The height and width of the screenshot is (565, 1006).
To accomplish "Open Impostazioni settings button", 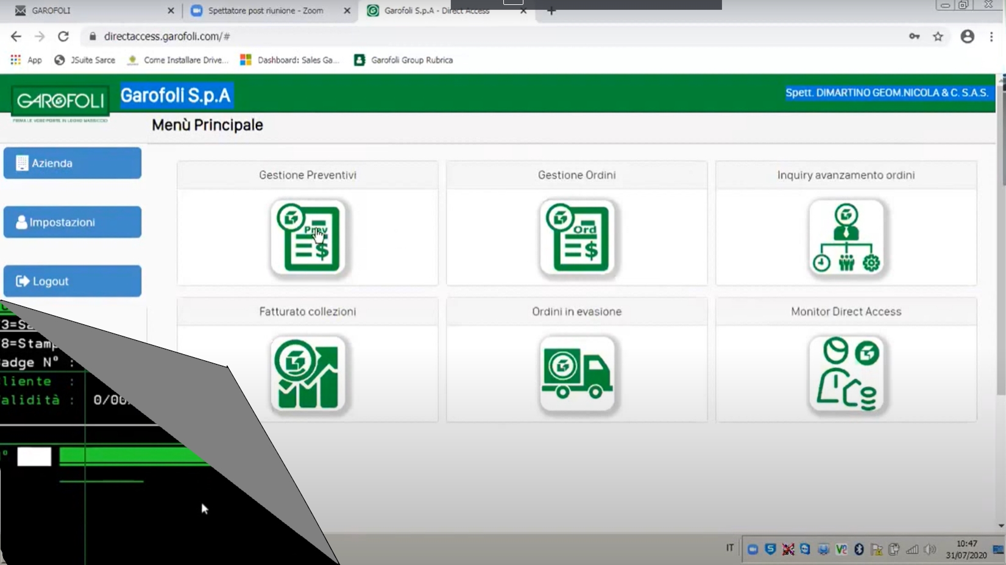I will [x=73, y=222].
